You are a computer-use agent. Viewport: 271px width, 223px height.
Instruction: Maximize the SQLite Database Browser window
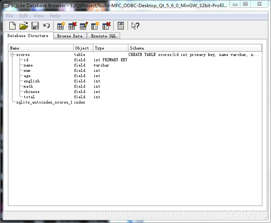point(245,4)
